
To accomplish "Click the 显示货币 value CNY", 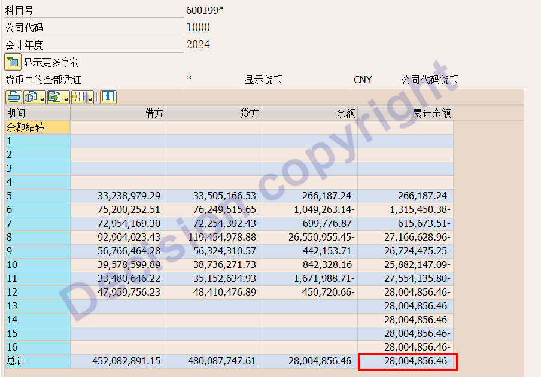I will click(363, 80).
